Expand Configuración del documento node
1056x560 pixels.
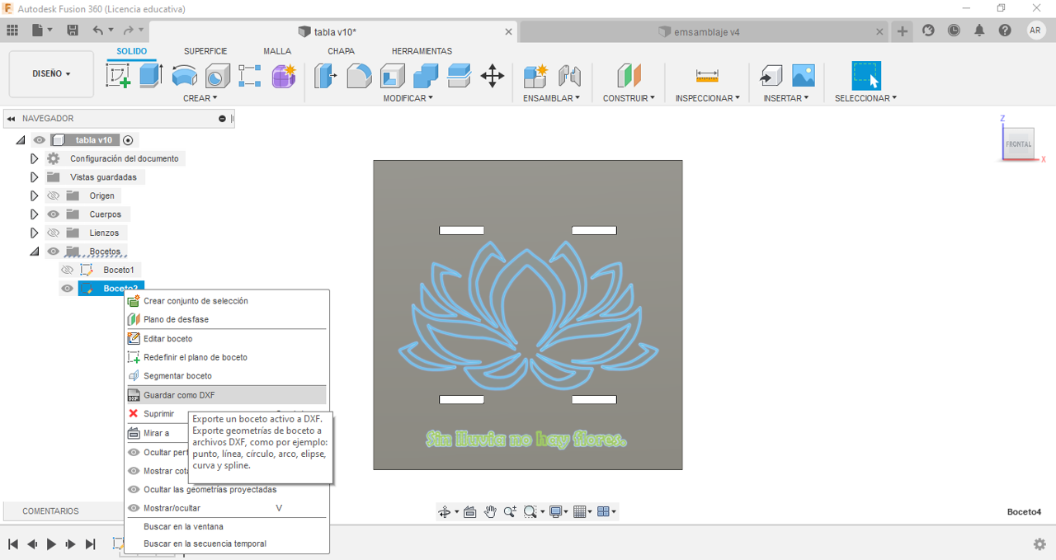[x=34, y=158]
